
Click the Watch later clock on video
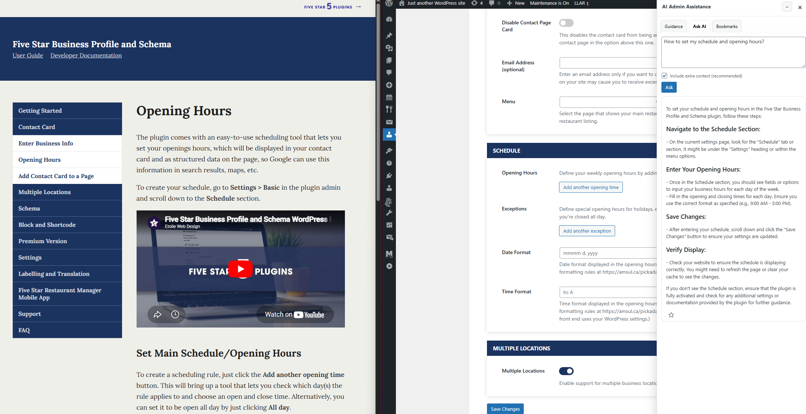(175, 314)
